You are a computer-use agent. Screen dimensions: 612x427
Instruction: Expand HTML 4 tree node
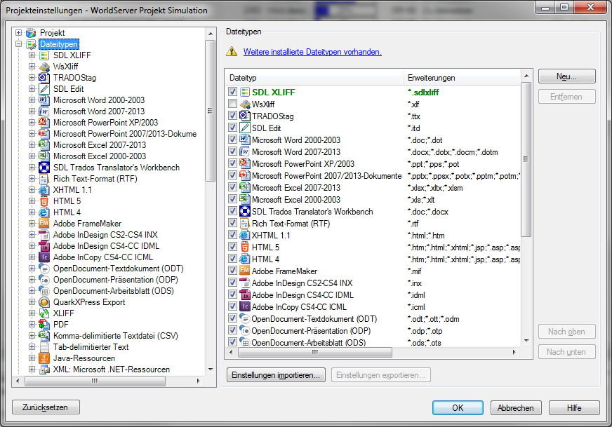pos(32,212)
